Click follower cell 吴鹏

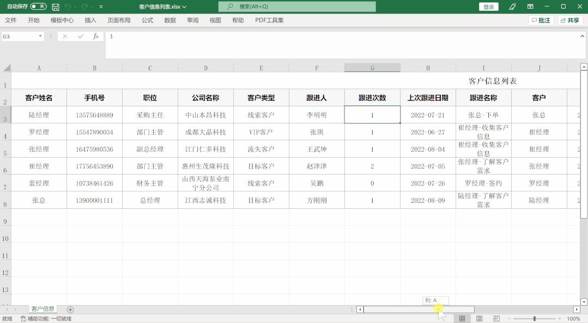[317, 183]
